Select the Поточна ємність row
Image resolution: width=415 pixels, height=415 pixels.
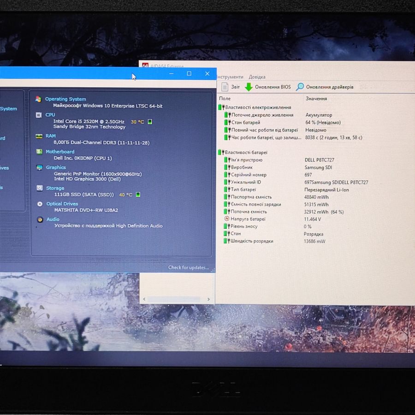[x=284, y=212]
